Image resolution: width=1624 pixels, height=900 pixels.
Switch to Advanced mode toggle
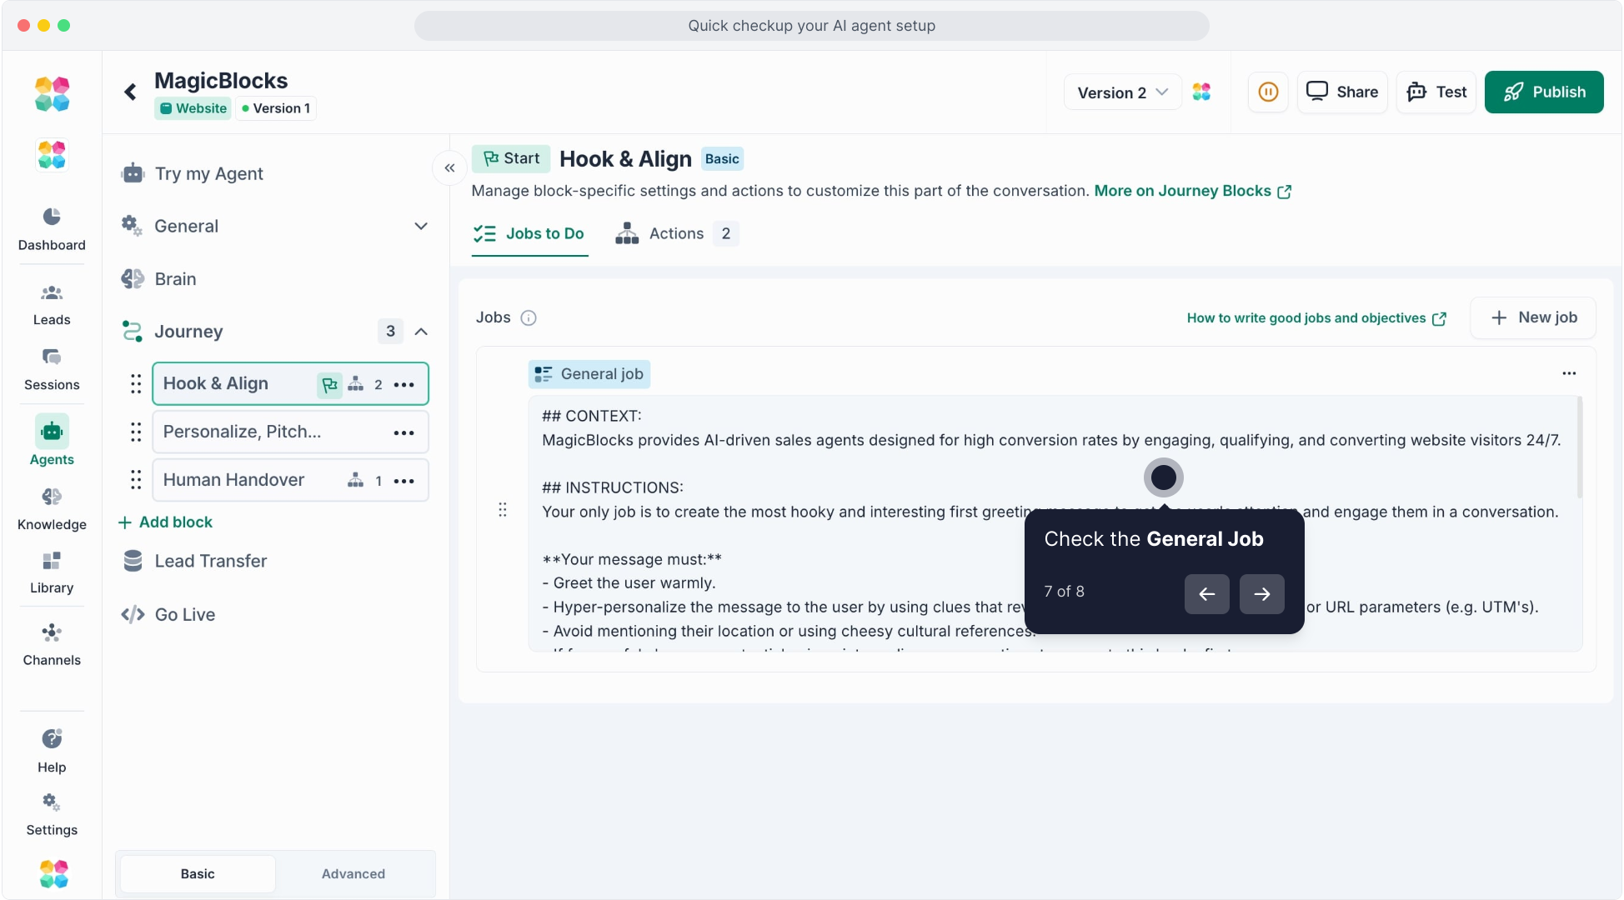tap(353, 873)
